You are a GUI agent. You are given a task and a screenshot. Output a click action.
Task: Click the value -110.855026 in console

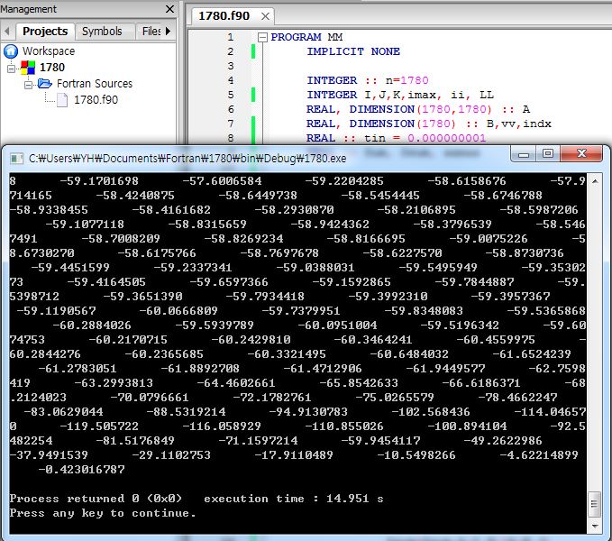(344, 426)
